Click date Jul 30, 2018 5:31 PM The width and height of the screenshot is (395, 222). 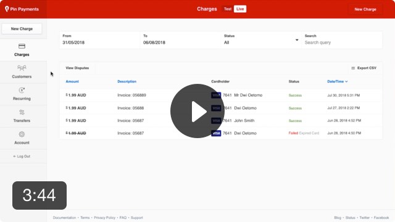tap(343, 96)
